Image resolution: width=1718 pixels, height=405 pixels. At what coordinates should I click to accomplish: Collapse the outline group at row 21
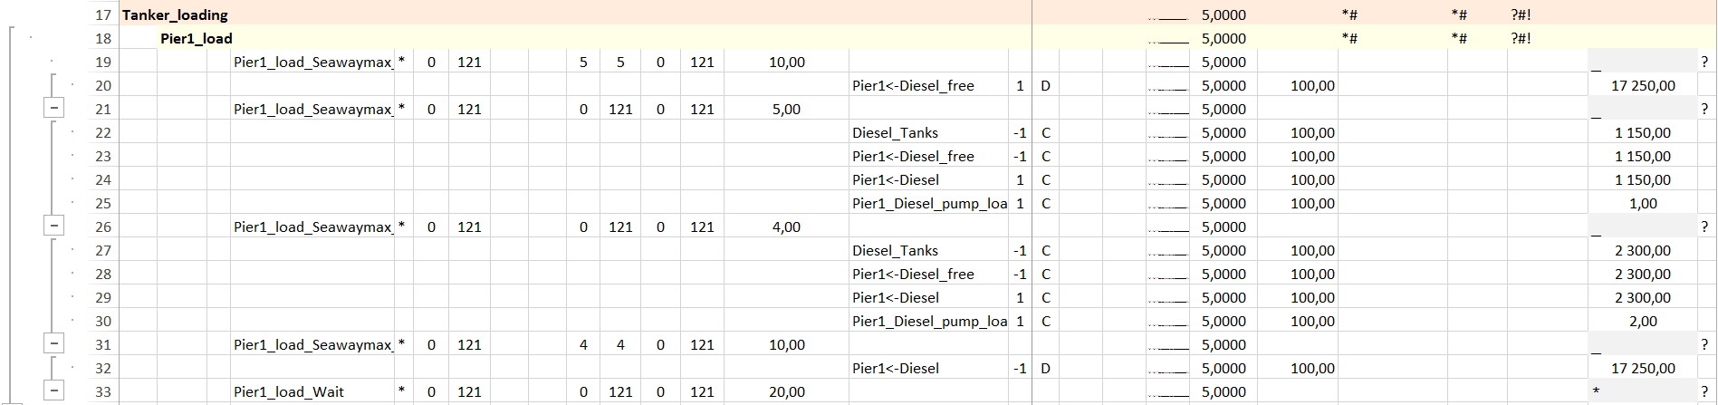[x=54, y=109]
